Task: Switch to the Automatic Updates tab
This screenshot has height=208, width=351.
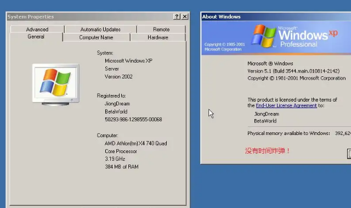Action: [x=100, y=29]
